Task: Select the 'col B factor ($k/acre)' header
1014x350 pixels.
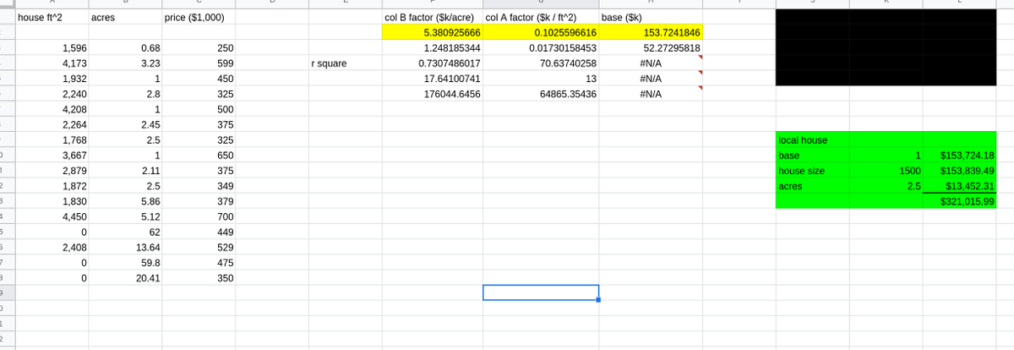Action: pos(432,17)
